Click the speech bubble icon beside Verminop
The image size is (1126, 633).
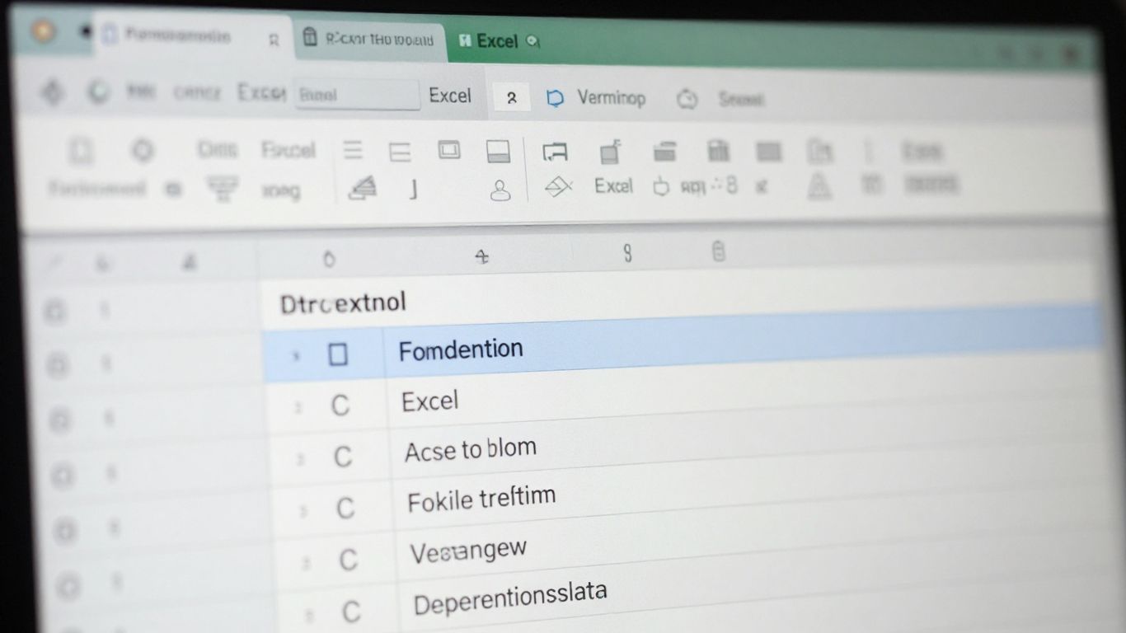click(556, 97)
